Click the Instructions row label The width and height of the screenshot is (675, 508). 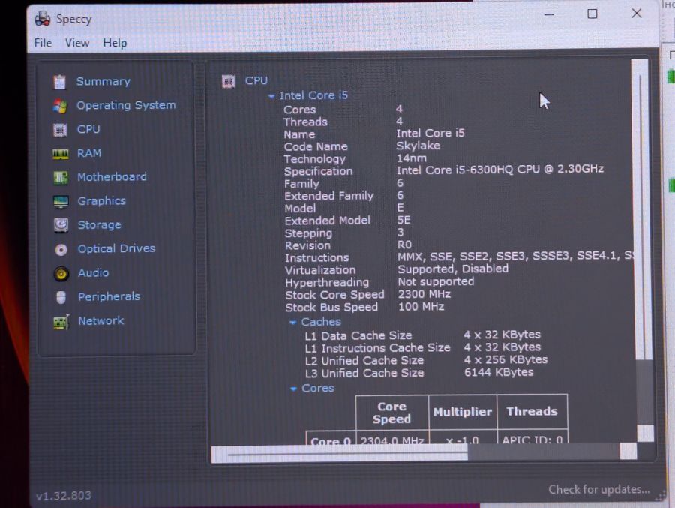(316, 258)
